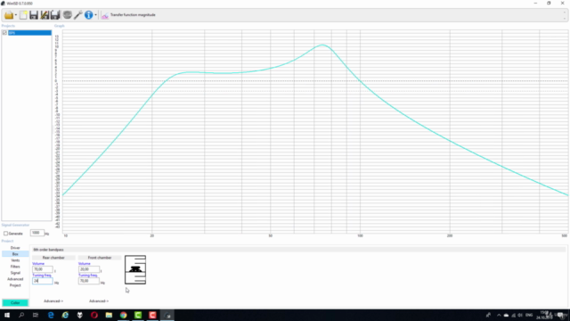Screen dimensions: 570x321
Task: Click the blue info icon
Action: click(x=89, y=15)
